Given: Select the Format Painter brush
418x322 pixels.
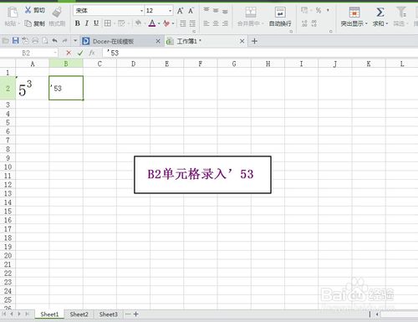Looking at the screenshot, I should click(57, 13).
